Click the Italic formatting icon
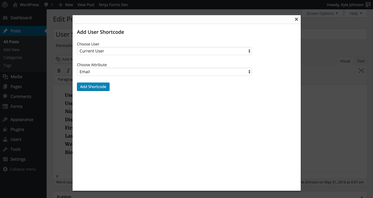This screenshot has width=373, height=198. pos(68,71)
